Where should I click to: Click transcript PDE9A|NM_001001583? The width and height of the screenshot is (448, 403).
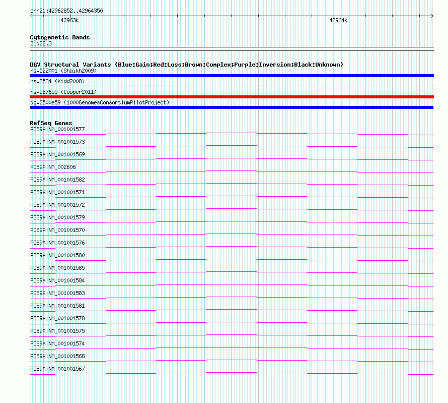point(57,293)
